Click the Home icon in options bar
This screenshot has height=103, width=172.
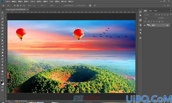[x=3, y=6]
